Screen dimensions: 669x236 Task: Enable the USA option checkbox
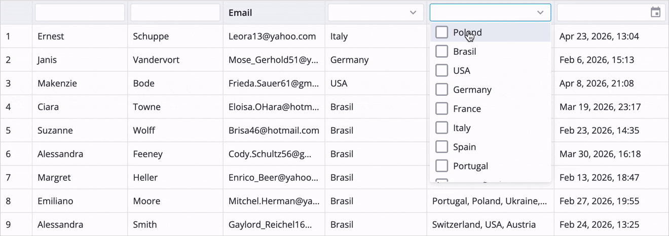tap(441, 70)
